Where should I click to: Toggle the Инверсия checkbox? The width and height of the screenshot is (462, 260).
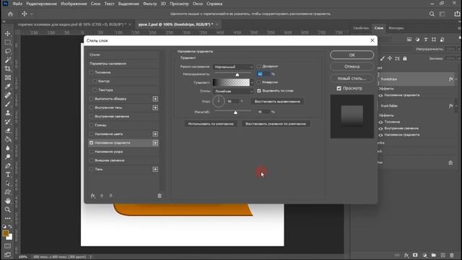[x=258, y=82]
